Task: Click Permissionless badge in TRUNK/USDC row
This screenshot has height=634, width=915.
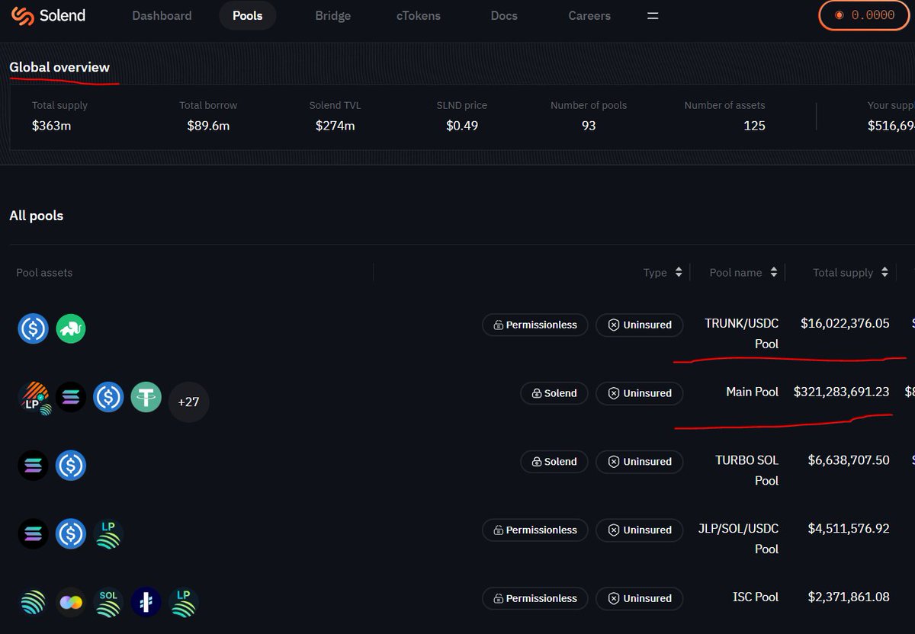Action: [x=535, y=325]
